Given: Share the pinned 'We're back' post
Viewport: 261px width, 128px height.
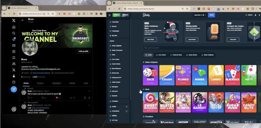Looking at the screenshot, I should click(89, 98).
